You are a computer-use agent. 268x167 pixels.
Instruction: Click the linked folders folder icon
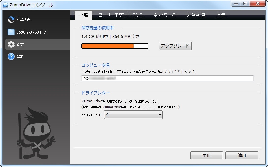coord(11,32)
